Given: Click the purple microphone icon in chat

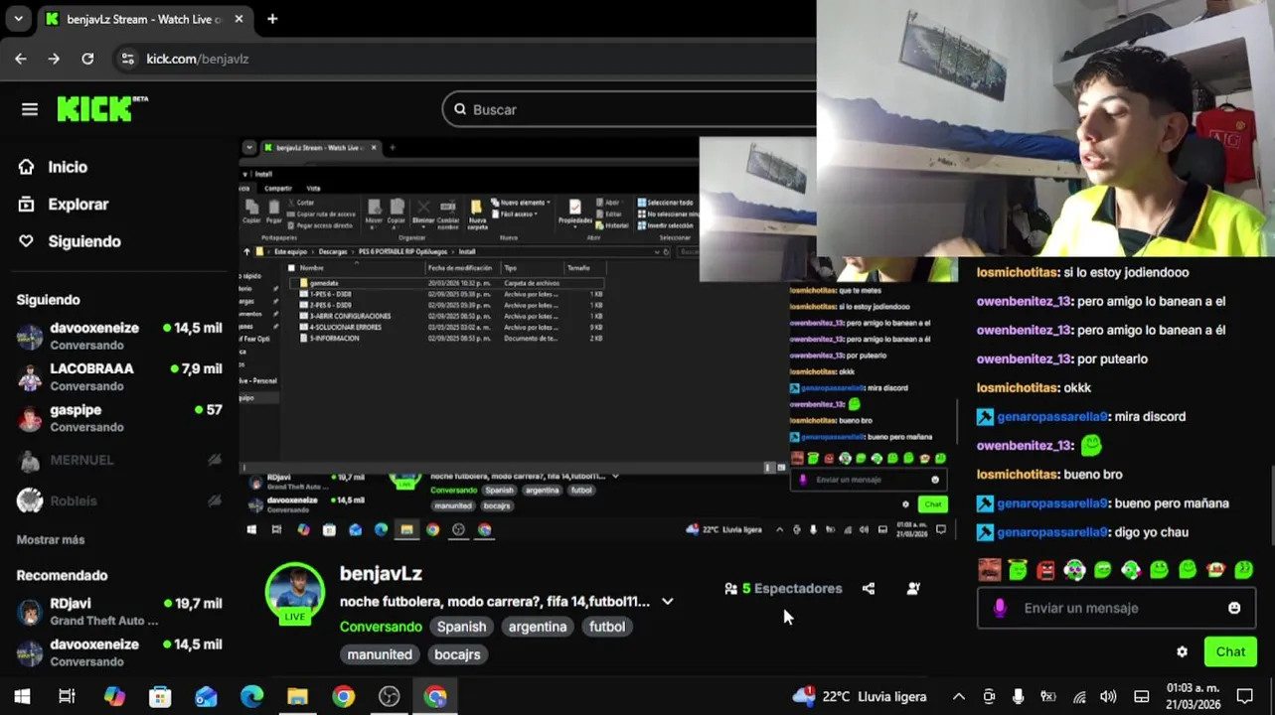Looking at the screenshot, I should 1000,608.
